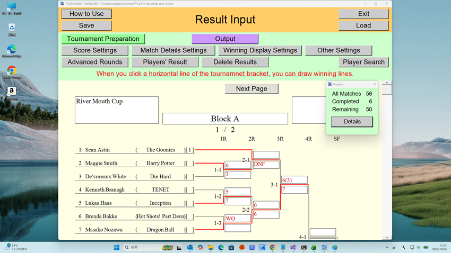This screenshot has height=253, width=451.
Task: Select team text The Goonies
Action: pos(160,150)
